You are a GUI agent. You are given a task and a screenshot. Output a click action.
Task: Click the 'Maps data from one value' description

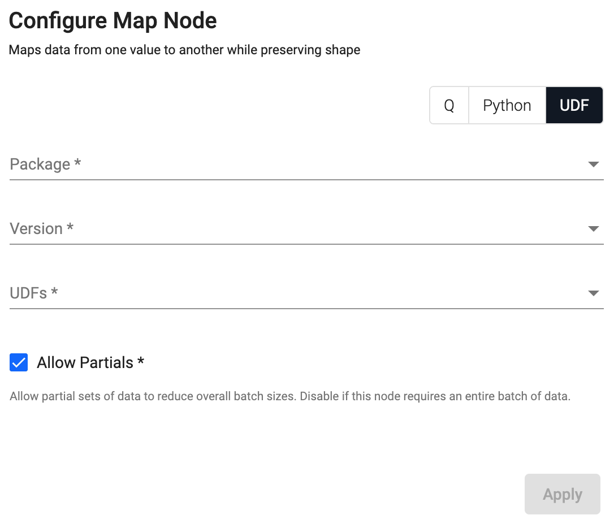[184, 50]
